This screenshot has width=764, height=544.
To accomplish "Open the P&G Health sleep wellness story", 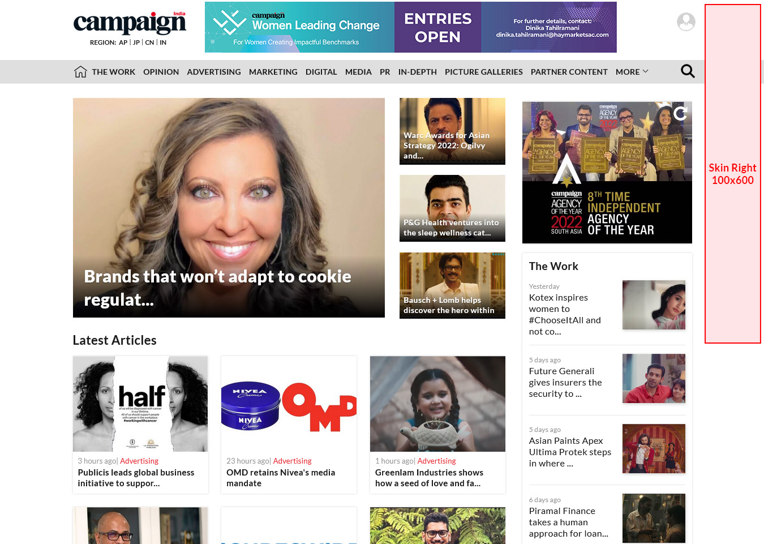I will pos(452,208).
